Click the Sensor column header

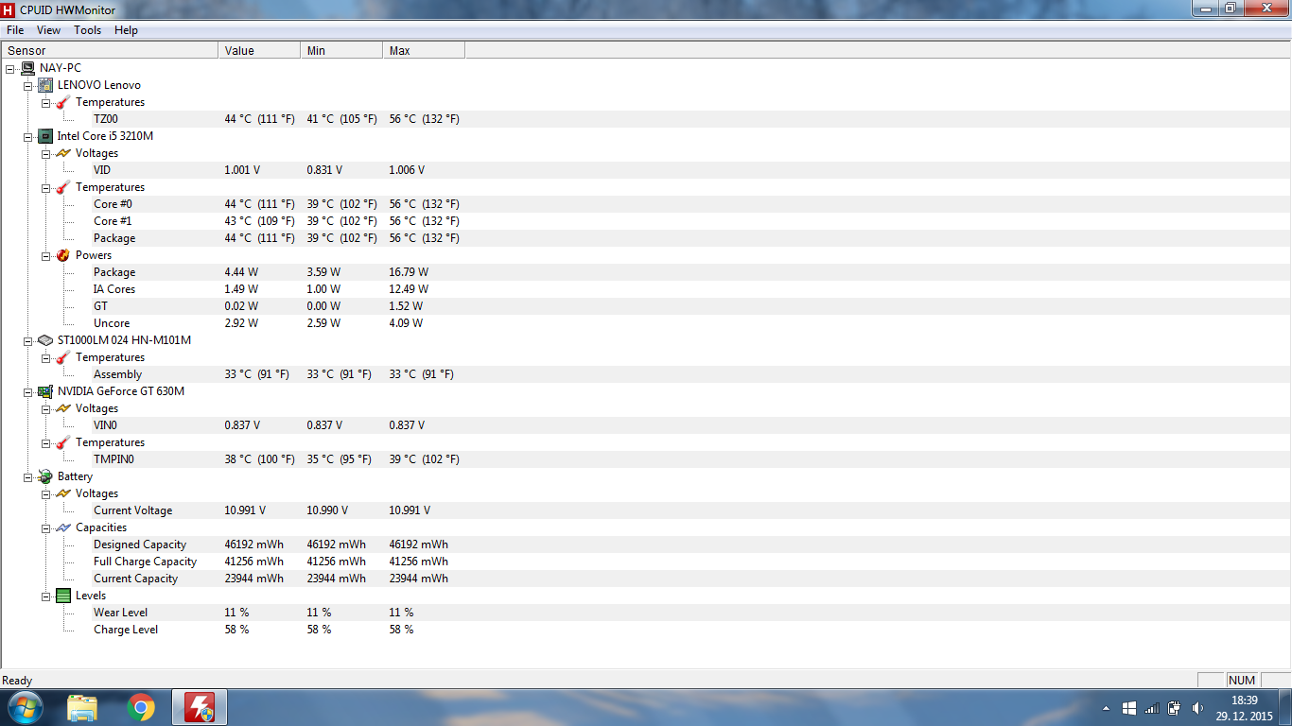[110, 51]
